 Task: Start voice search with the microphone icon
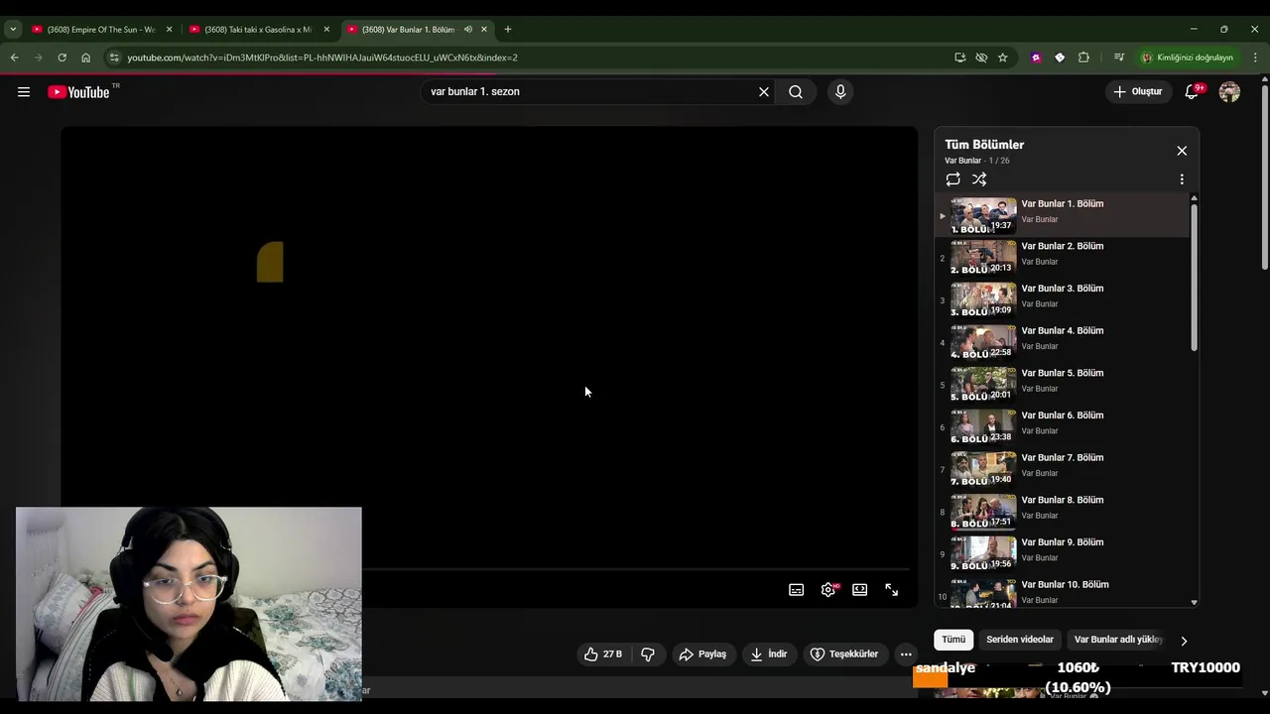pos(840,91)
